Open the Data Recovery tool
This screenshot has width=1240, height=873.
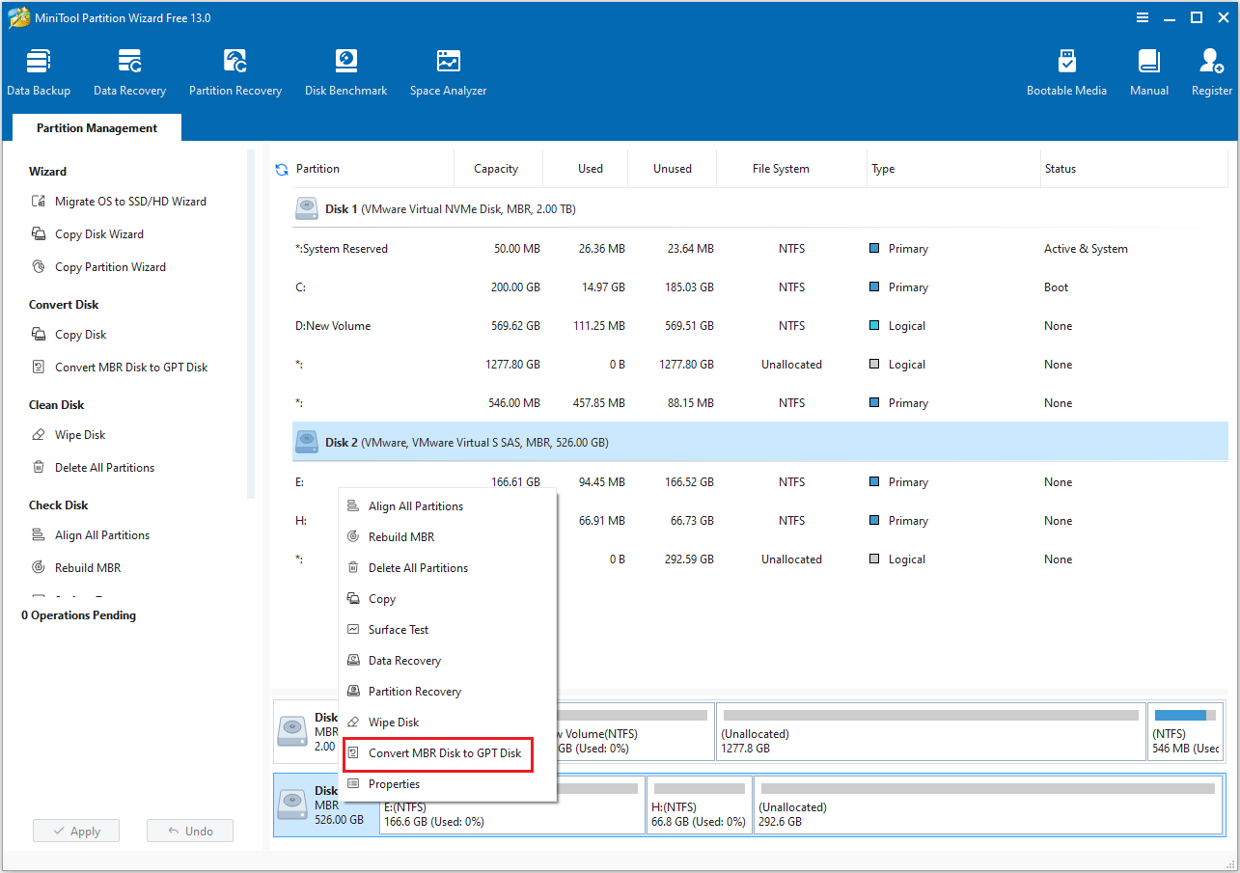point(128,69)
